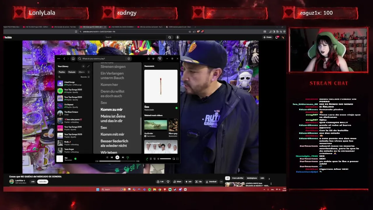Open Sex album cover in Now Playing panel

[x=161, y=86]
